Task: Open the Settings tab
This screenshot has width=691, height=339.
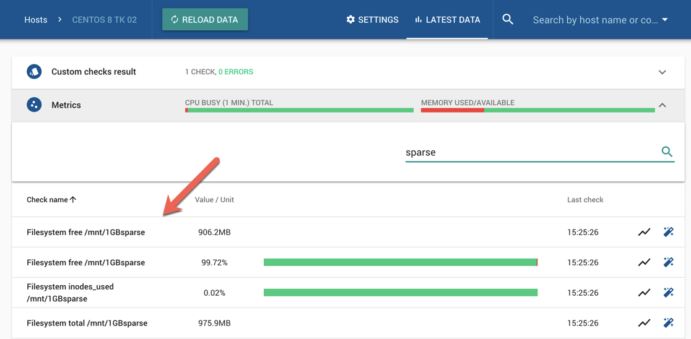Action: pos(372,20)
